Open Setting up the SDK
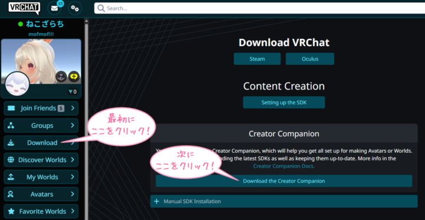The image size is (425, 220). click(284, 103)
